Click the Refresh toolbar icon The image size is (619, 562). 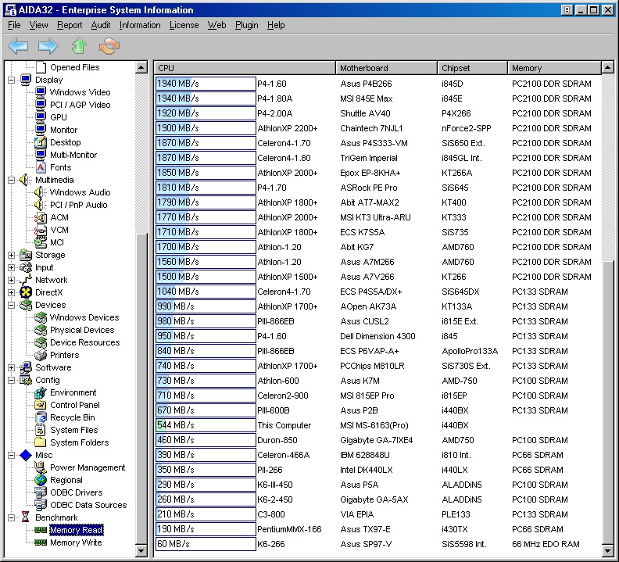click(x=109, y=46)
